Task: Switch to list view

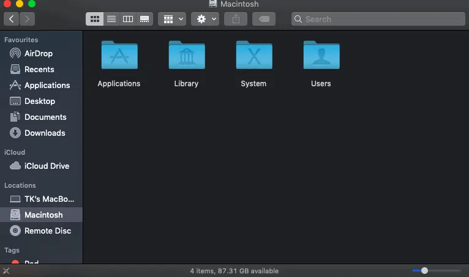Action: coord(111,19)
